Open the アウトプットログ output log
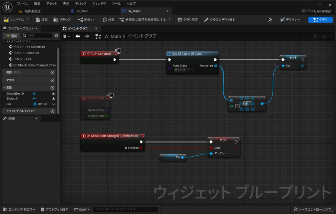The width and height of the screenshot is (336, 214). 54,209
